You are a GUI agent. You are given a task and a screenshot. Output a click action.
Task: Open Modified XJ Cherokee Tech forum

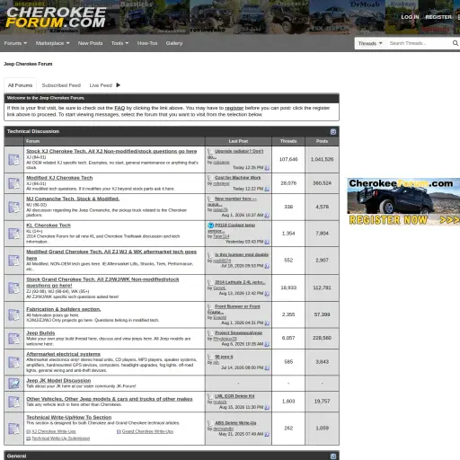59,178
